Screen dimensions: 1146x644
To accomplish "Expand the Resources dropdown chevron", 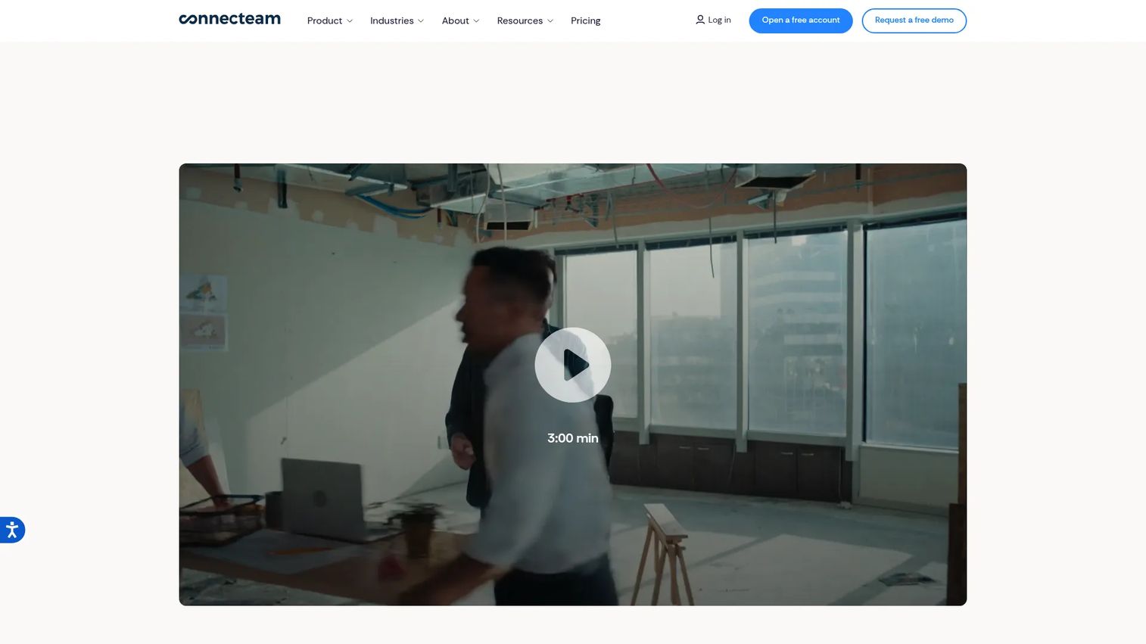I will tap(550, 21).
